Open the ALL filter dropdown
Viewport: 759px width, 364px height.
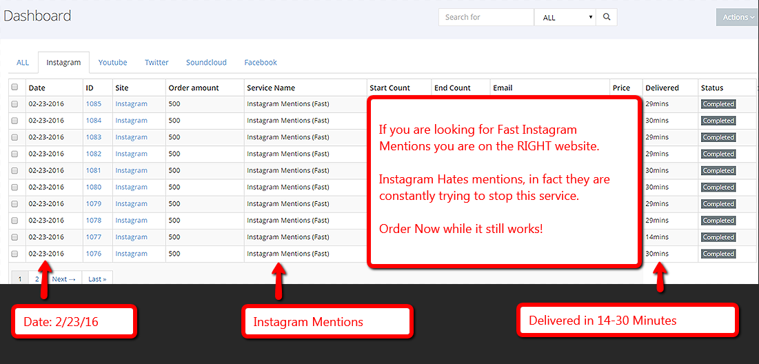coord(568,17)
